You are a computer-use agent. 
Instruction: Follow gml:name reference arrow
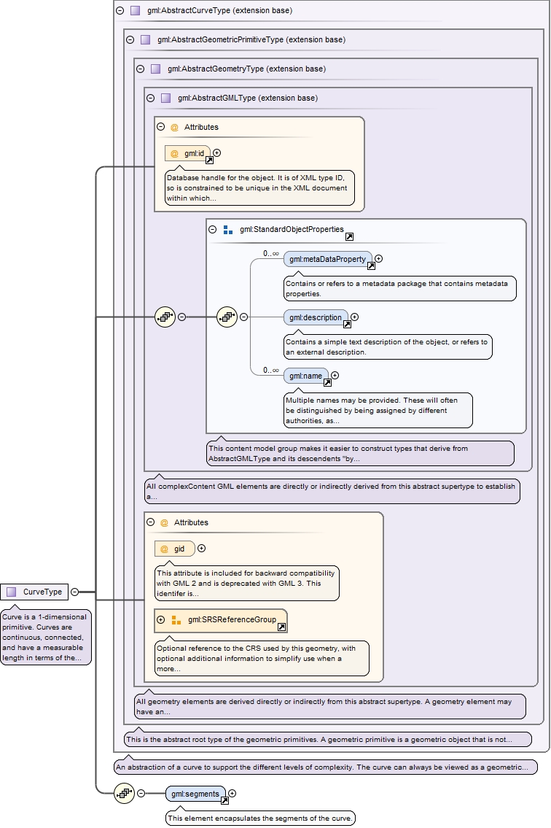point(327,382)
